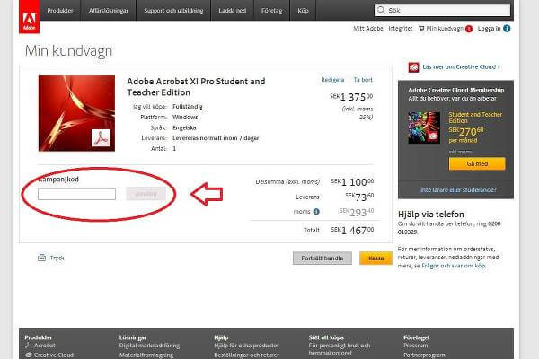Click the Adobe Acrobat XI Pro product title

pos(196,87)
